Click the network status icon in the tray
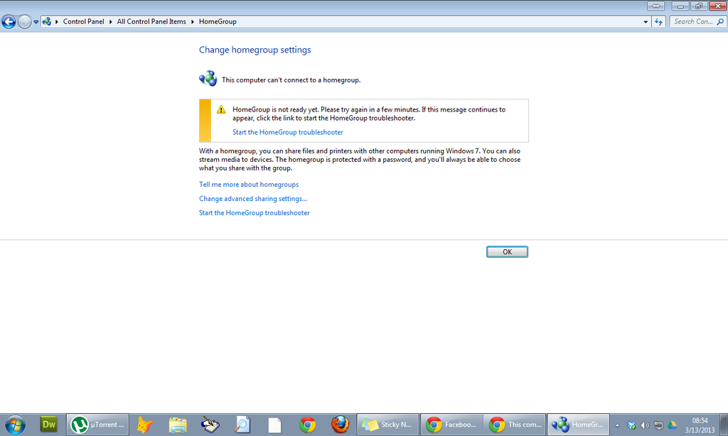728x436 pixels. [x=658, y=424]
